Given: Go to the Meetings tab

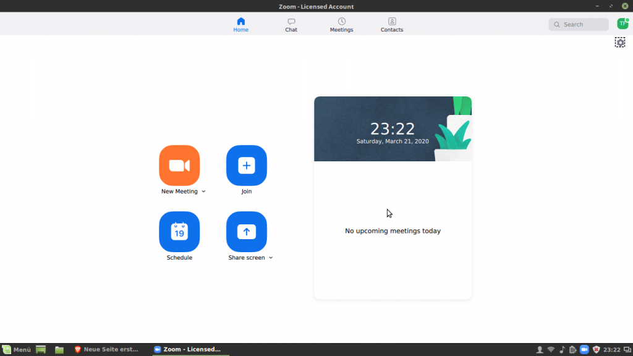Looking at the screenshot, I should (341, 25).
